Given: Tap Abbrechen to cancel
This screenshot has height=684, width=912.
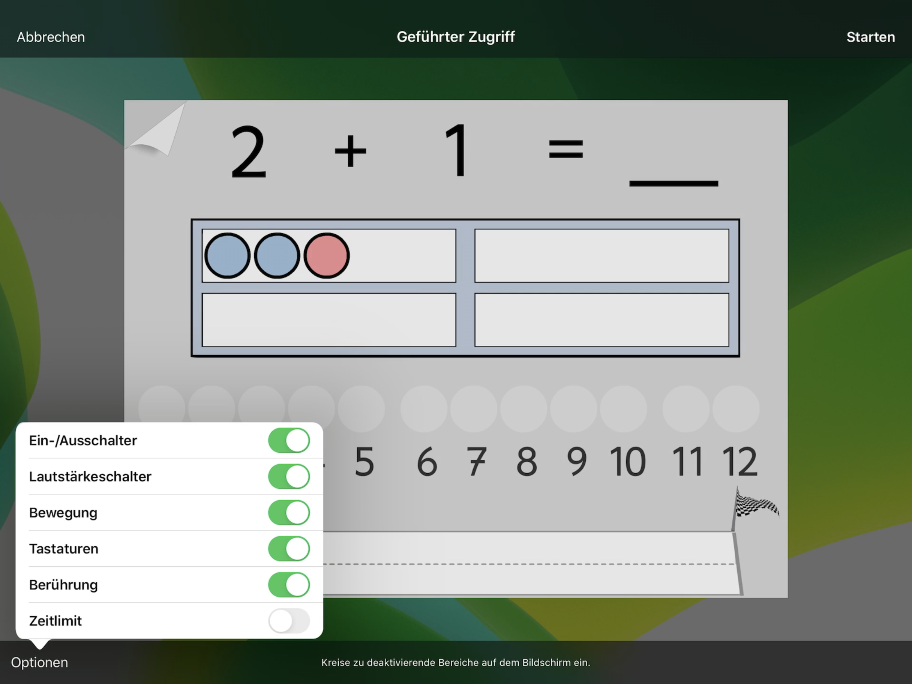Looking at the screenshot, I should tap(51, 37).
